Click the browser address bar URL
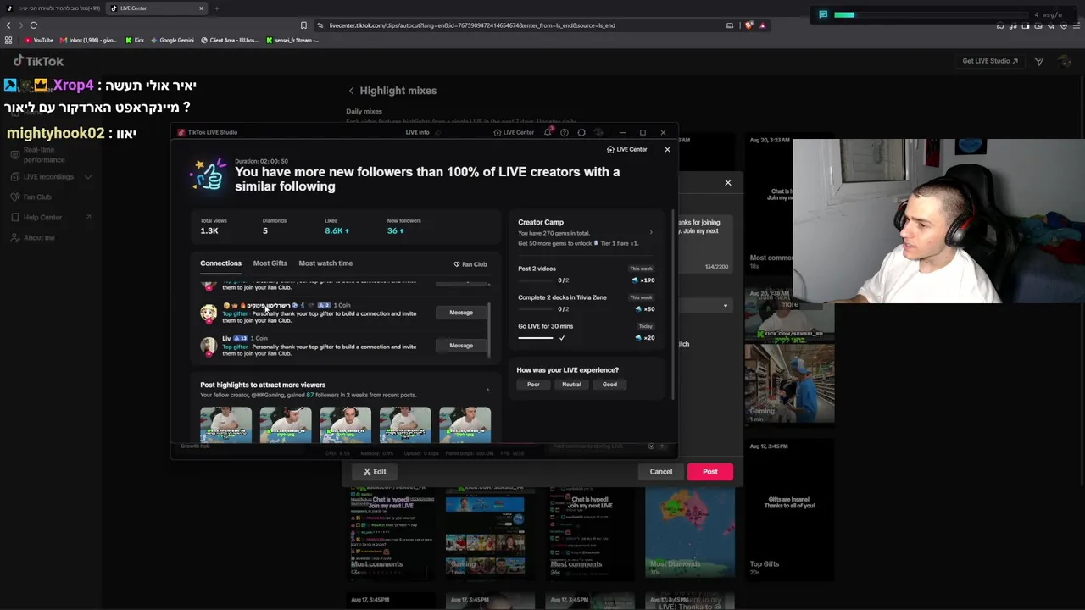Viewport: 1085px width, 610px height. (x=472, y=25)
